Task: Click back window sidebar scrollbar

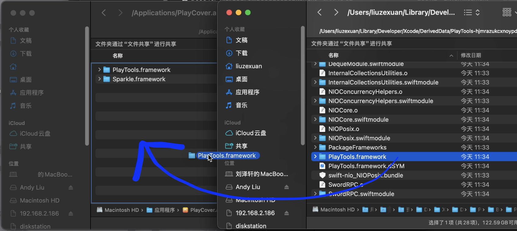Action: (x=87, y=86)
